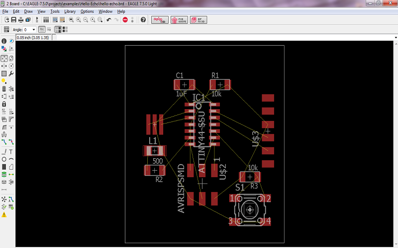Click the PCB Quote button
The height and width of the screenshot is (248, 398).
179,20
